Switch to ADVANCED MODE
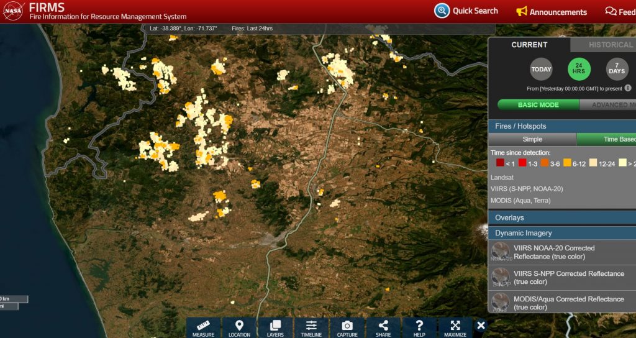 [x=607, y=104]
